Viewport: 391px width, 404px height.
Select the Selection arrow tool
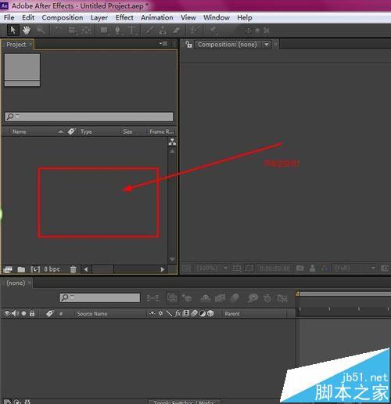point(13,31)
